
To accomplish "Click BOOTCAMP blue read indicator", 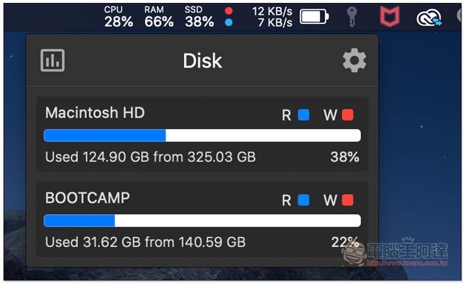I will (303, 200).
